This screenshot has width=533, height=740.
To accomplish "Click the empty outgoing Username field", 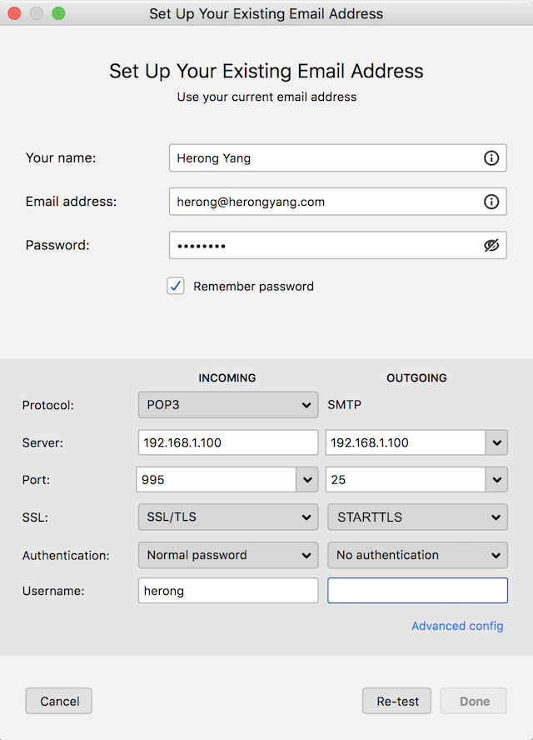I will click(x=417, y=590).
